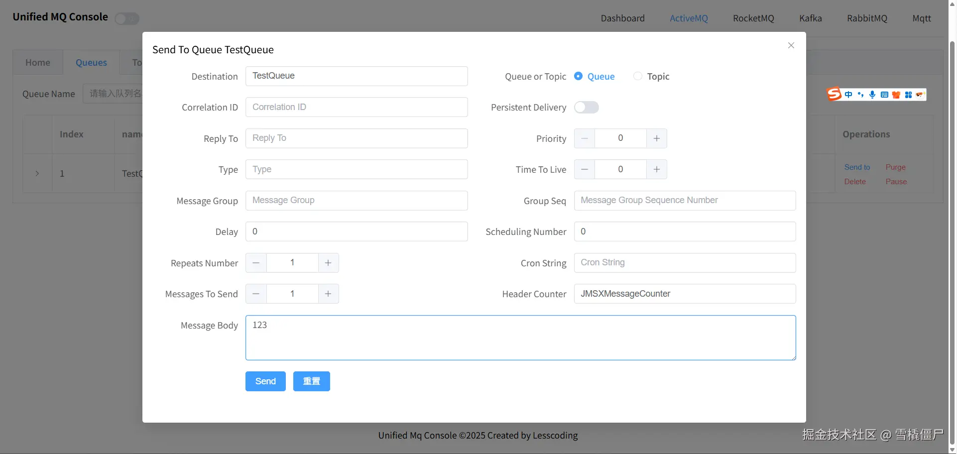957x454 pixels.
Task: Select the Topic radio option
Action: tap(651, 76)
